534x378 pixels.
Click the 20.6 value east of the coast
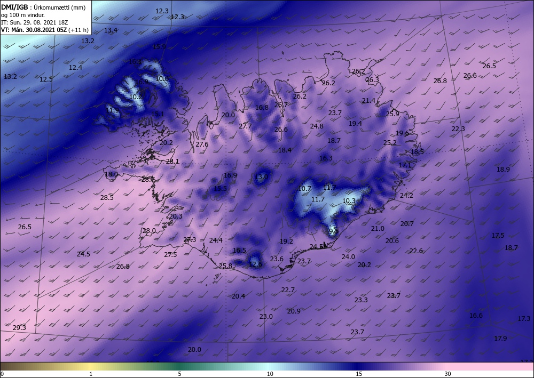(x=392, y=240)
